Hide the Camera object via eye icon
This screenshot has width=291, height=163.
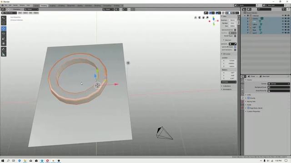click(x=283, y=19)
